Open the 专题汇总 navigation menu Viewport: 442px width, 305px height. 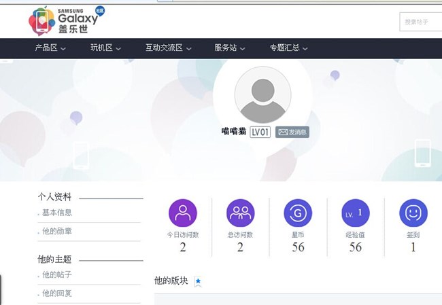[288, 48]
